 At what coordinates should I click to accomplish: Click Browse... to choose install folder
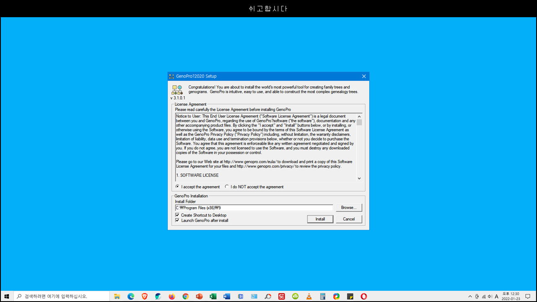tap(349, 208)
